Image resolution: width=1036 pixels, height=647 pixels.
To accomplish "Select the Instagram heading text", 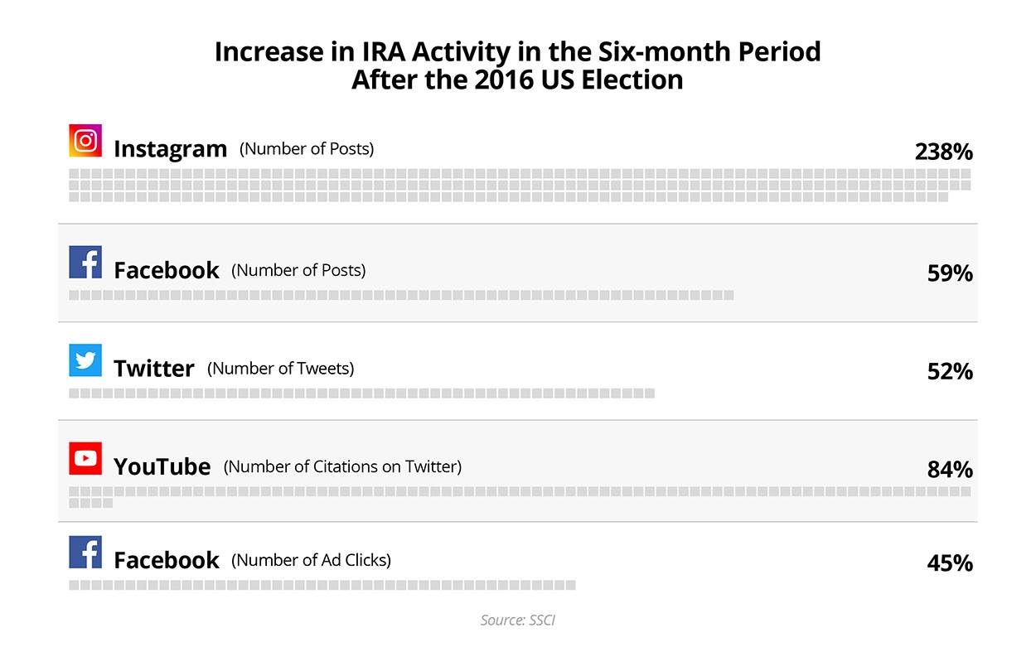I will pyautogui.click(x=170, y=149).
